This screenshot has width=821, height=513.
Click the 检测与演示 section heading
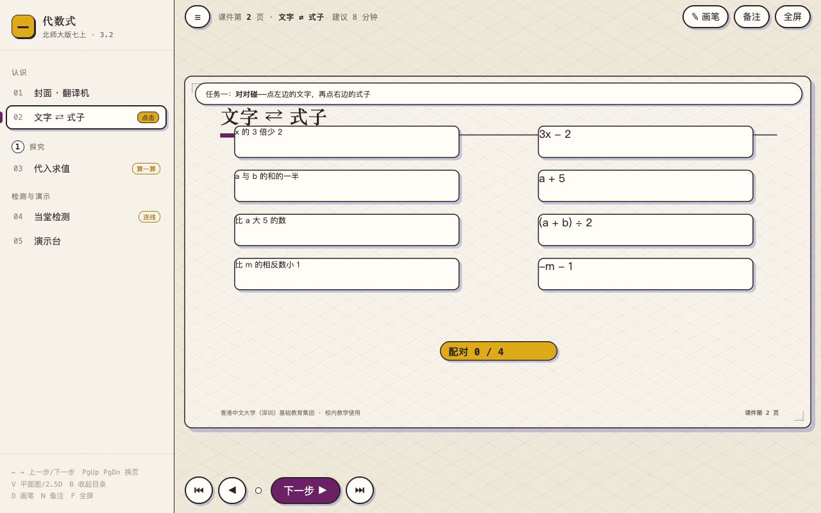[31, 196]
